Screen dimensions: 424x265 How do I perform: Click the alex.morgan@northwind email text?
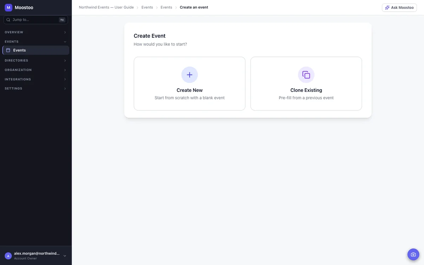coord(37,254)
